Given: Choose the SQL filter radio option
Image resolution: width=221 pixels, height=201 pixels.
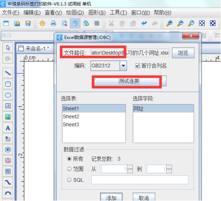Looking at the screenshot, I should (x=69, y=180).
